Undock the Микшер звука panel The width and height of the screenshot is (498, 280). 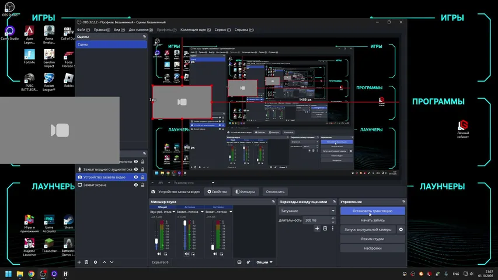pyautogui.click(x=273, y=202)
